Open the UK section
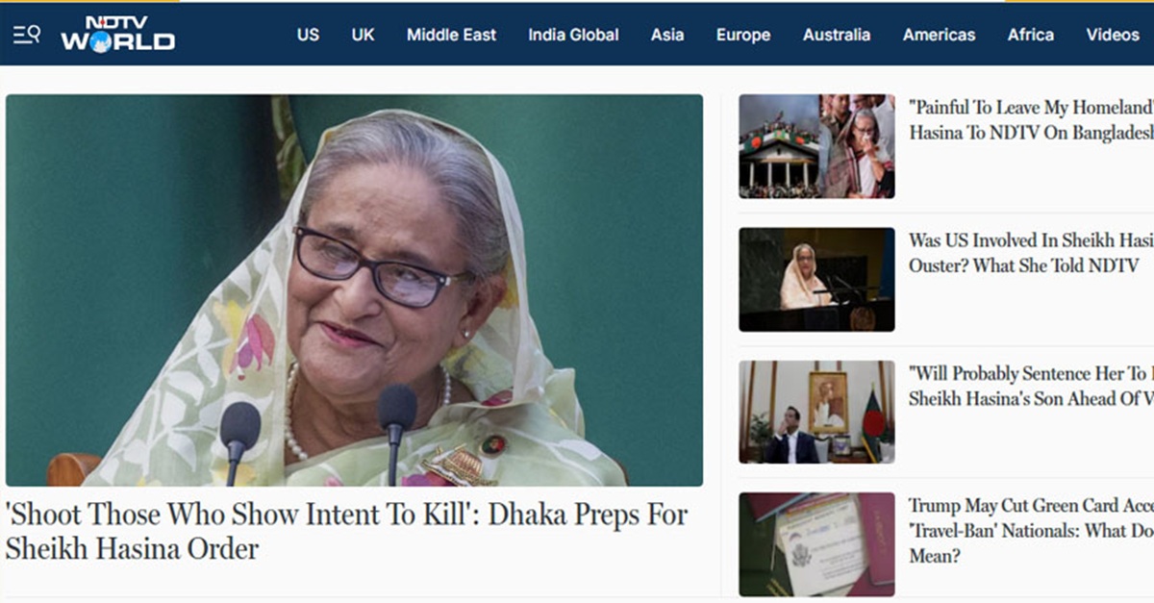This screenshot has height=603, width=1154. pos(363,35)
